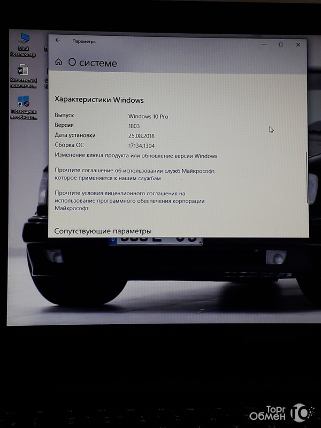321x428 pixels.
Task: Open the Word document on the desktop
Action: point(23,71)
